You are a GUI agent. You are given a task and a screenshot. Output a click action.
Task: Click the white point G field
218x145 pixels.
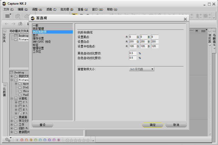[x=144, y=42]
